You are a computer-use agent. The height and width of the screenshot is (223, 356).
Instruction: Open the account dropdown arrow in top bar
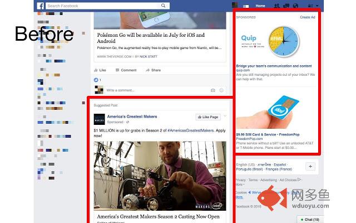[317, 6]
